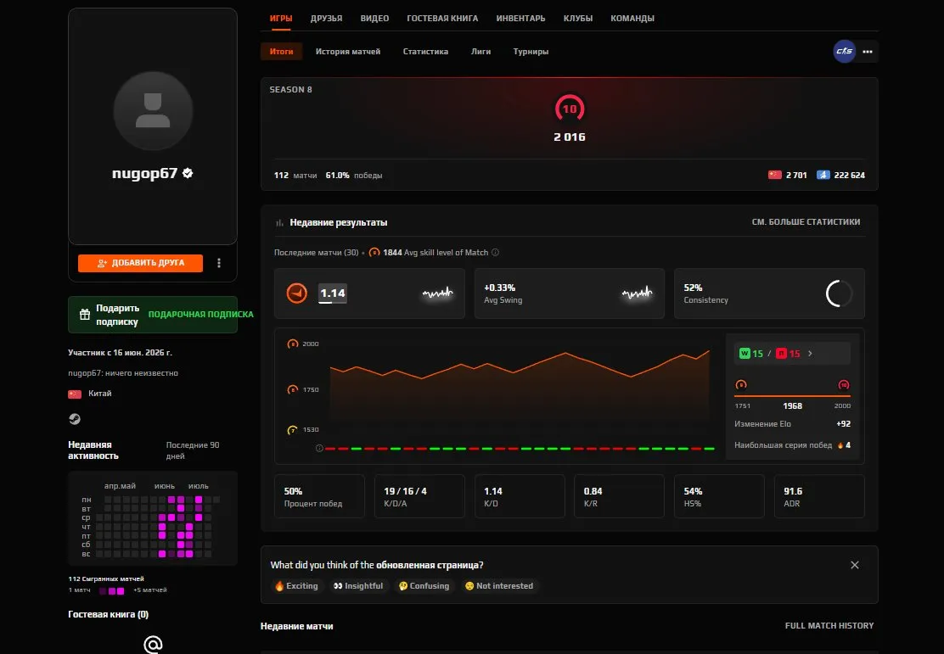Image resolution: width=944 pixels, height=654 pixels.
Task: Choose the Not interested feedback option
Action: pyautogui.click(x=498, y=586)
